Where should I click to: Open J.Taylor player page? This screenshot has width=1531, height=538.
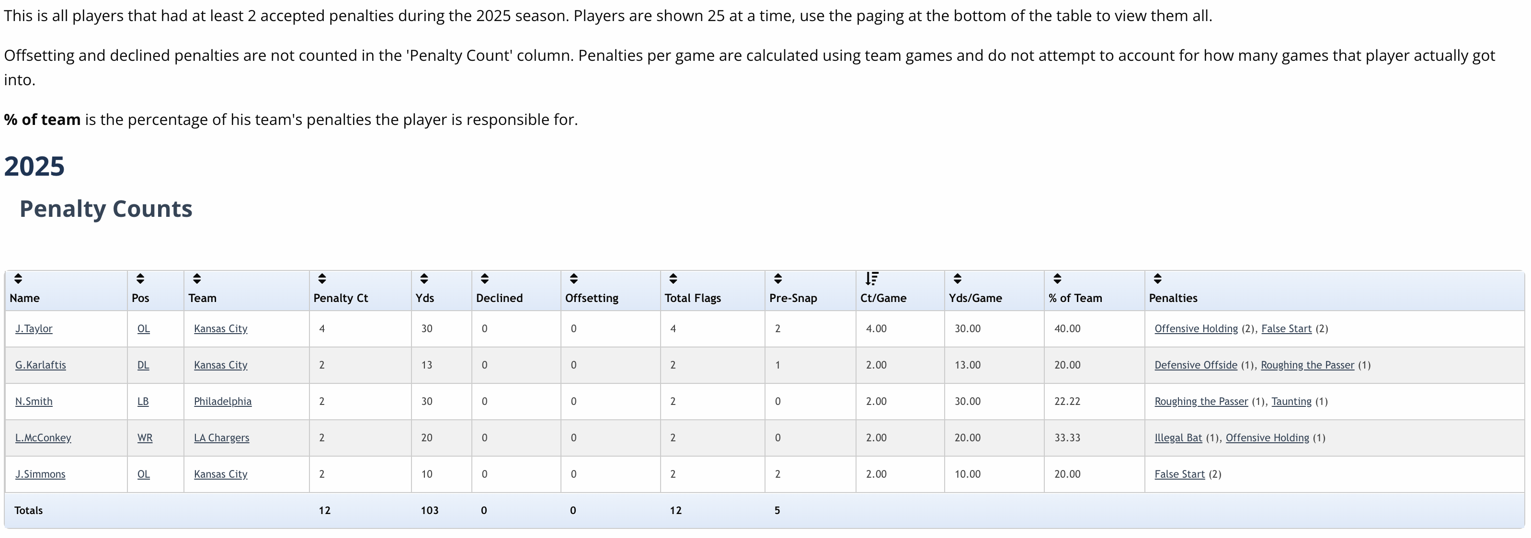34,329
